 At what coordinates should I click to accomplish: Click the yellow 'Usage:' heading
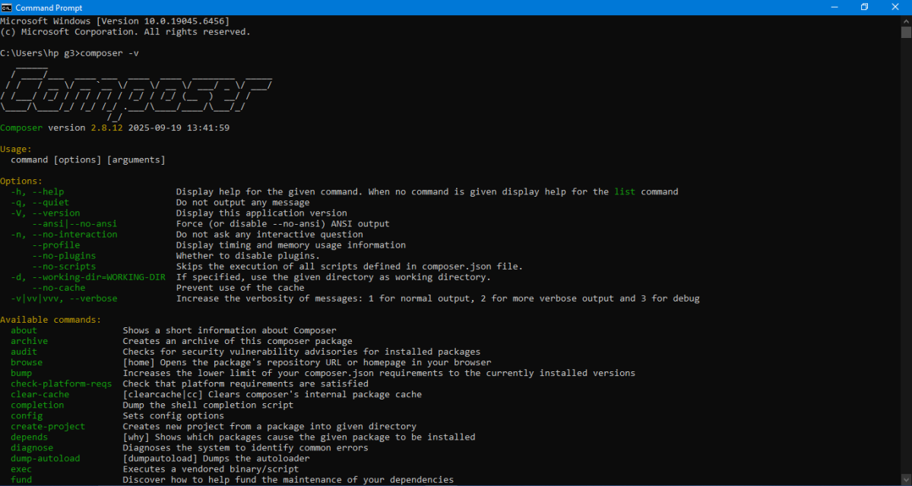16,149
